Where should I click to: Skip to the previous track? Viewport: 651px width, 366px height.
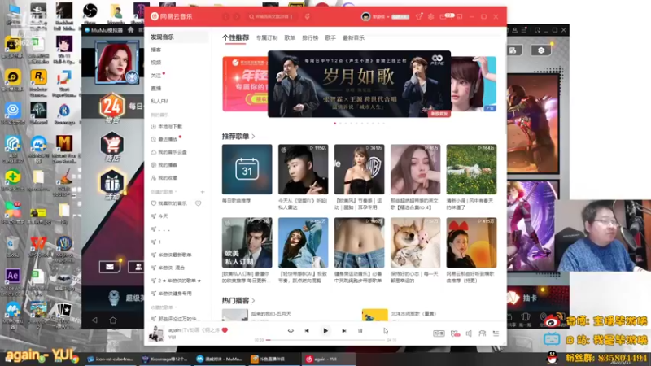click(307, 331)
